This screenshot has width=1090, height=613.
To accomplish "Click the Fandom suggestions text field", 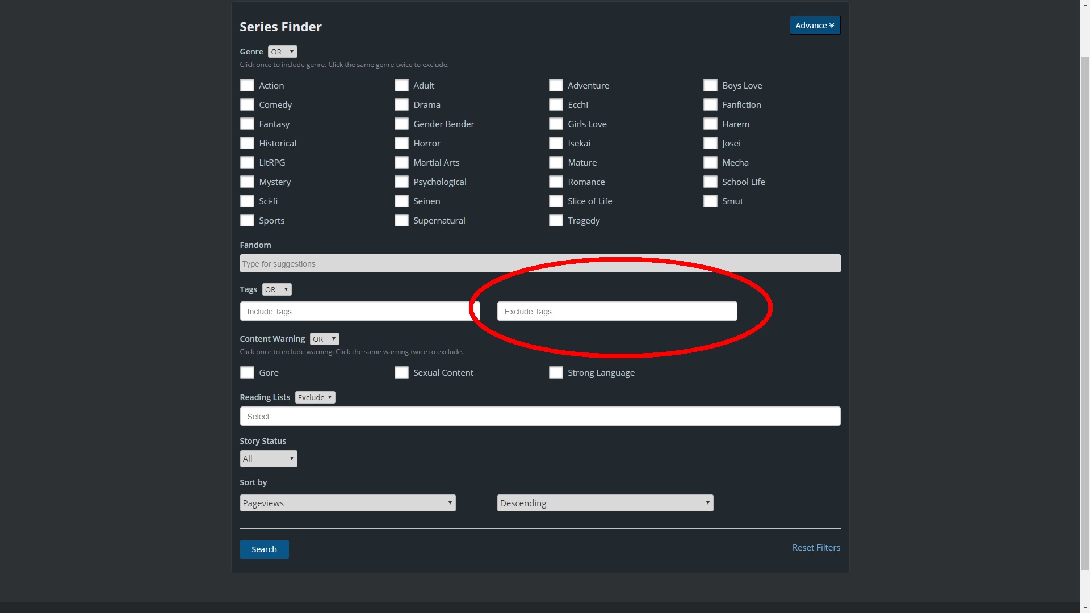I will coord(539,264).
